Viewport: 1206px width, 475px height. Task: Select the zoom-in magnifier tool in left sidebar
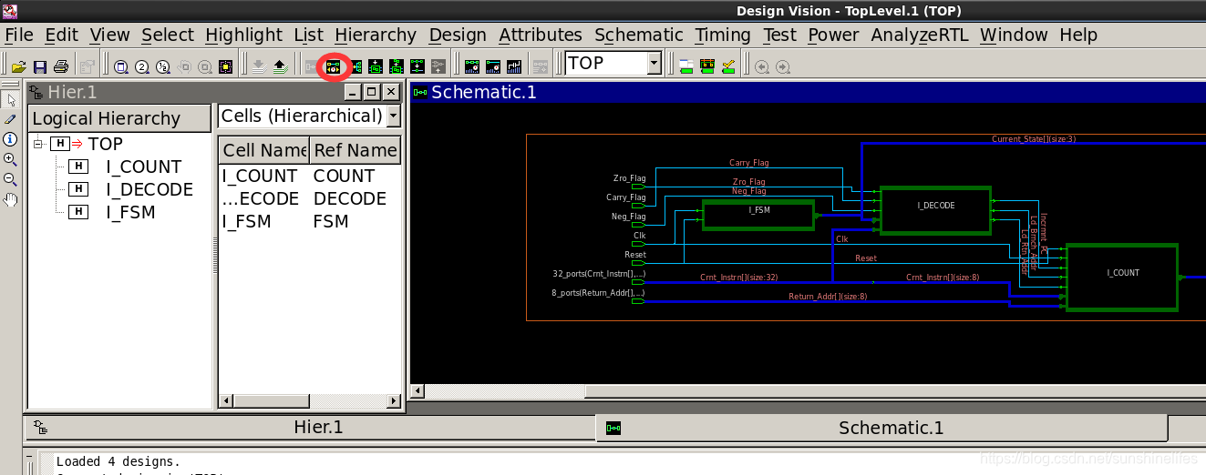point(11,158)
